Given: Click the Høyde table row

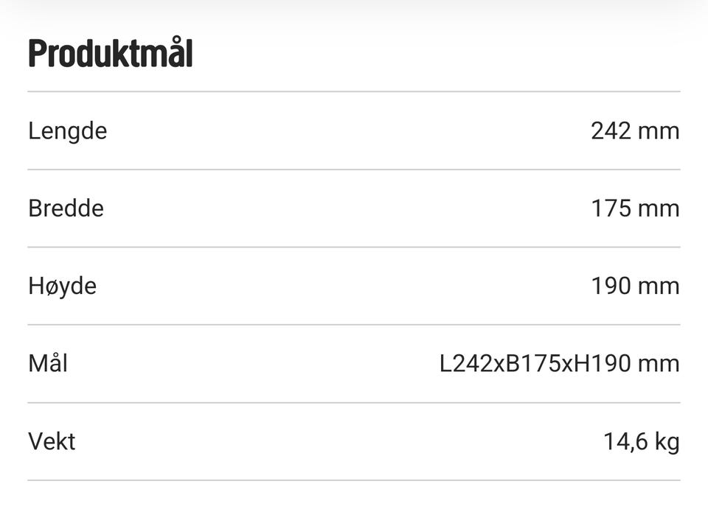Looking at the screenshot, I should point(354,286).
